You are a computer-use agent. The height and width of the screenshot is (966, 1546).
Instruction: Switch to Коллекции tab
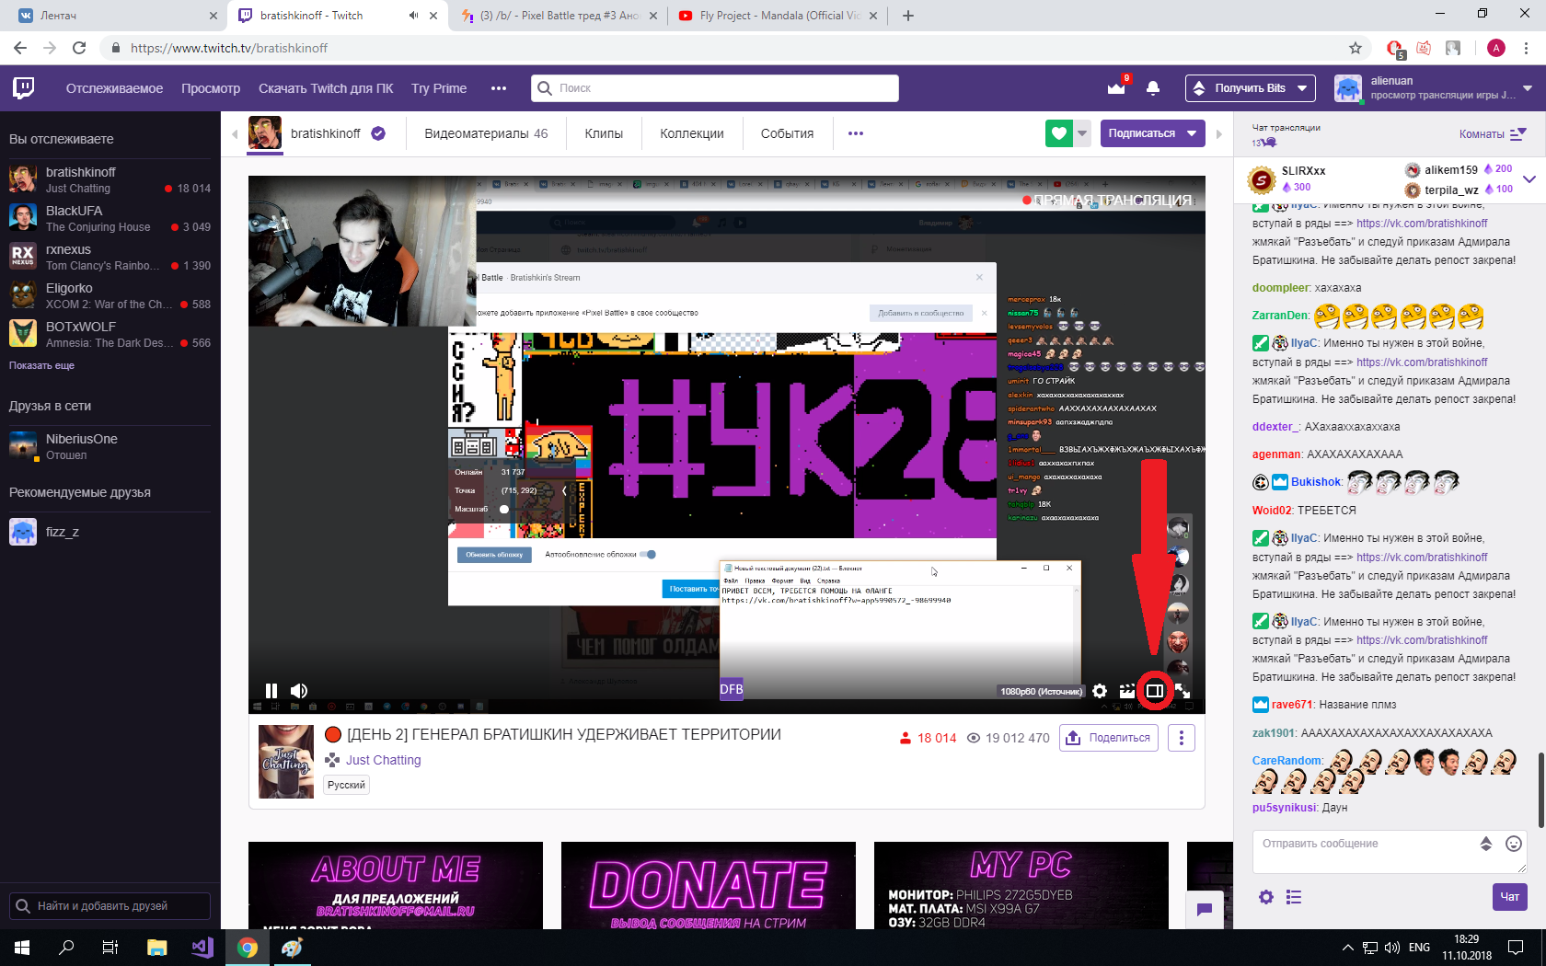point(692,133)
